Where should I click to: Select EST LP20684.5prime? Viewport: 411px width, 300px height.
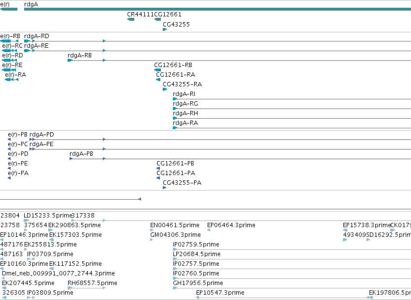tap(197, 255)
